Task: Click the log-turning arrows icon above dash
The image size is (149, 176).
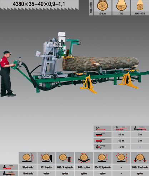Action: tap(121, 158)
